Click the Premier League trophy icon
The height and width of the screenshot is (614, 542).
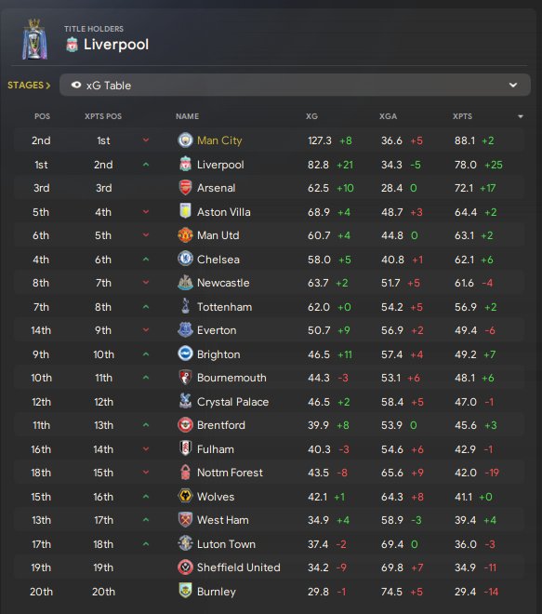[34, 40]
